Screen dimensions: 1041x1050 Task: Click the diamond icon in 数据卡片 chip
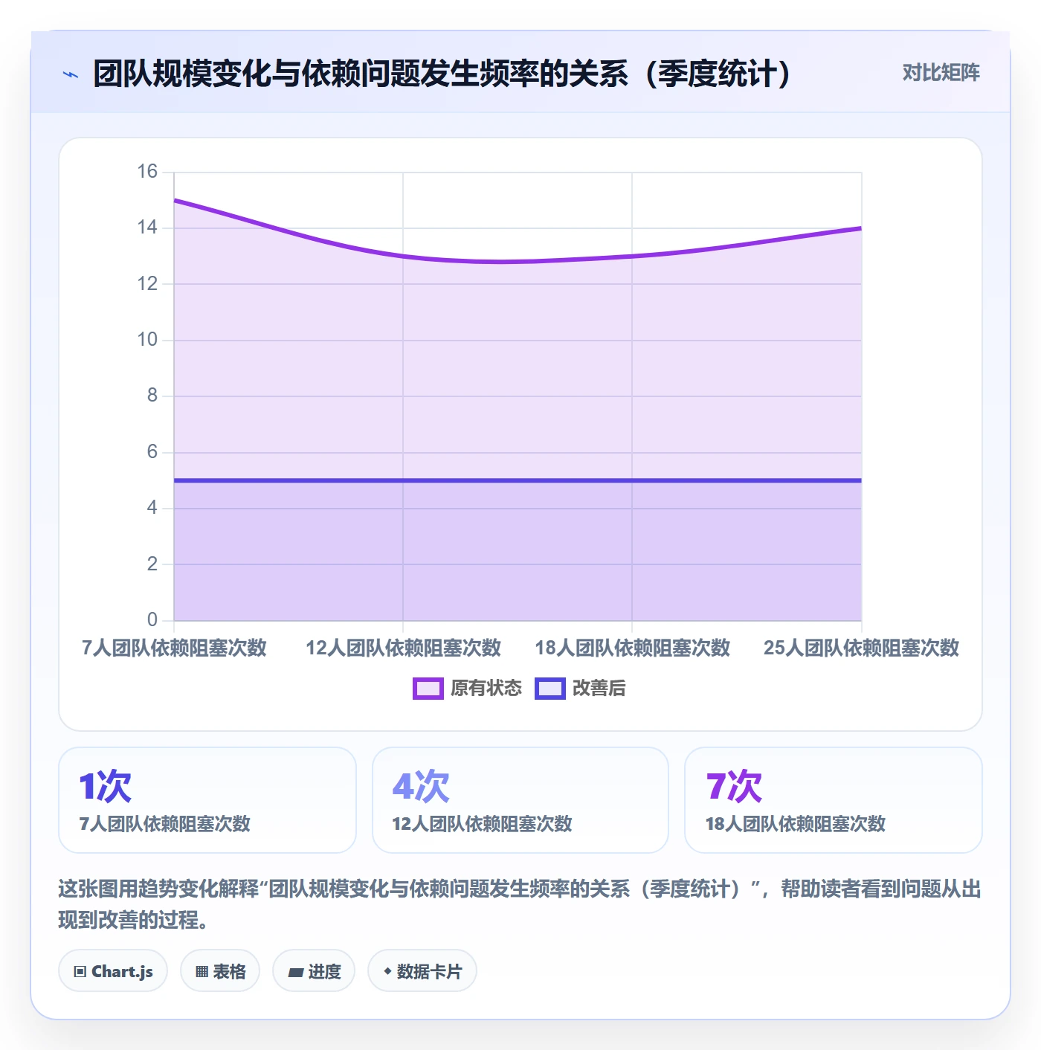(387, 971)
